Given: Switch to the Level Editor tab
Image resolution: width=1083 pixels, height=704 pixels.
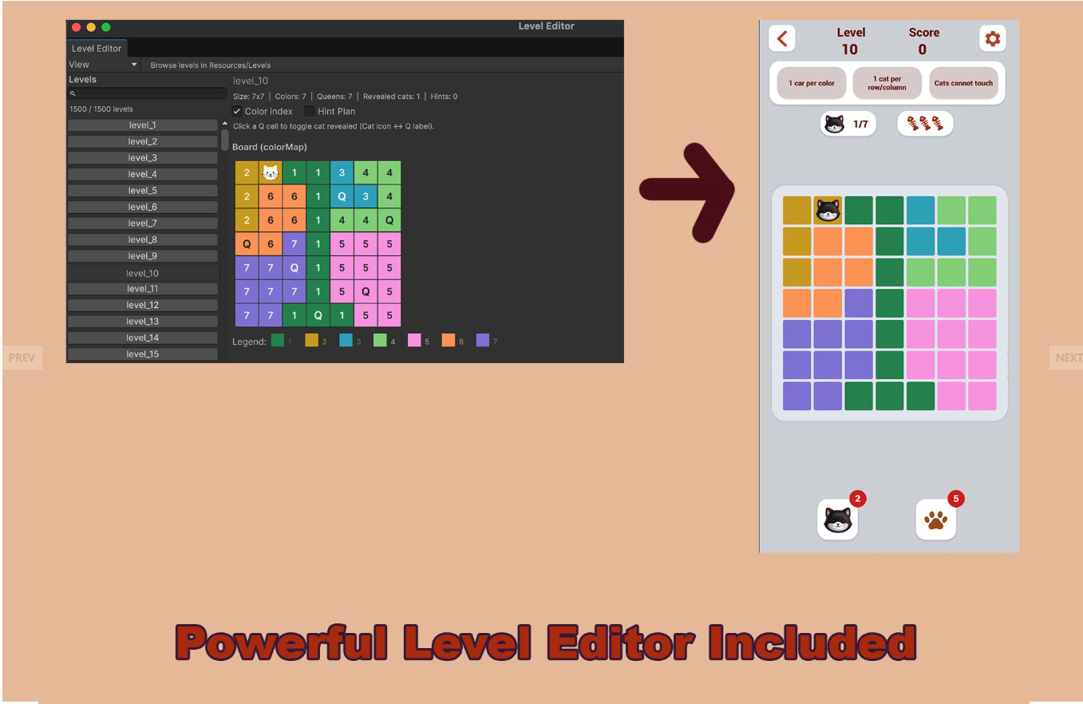Looking at the screenshot, I should (x=97, y=49).
